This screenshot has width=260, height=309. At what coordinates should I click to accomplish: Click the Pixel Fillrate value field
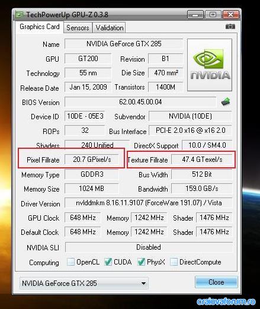pyautogui.click(x=92, y=160)
